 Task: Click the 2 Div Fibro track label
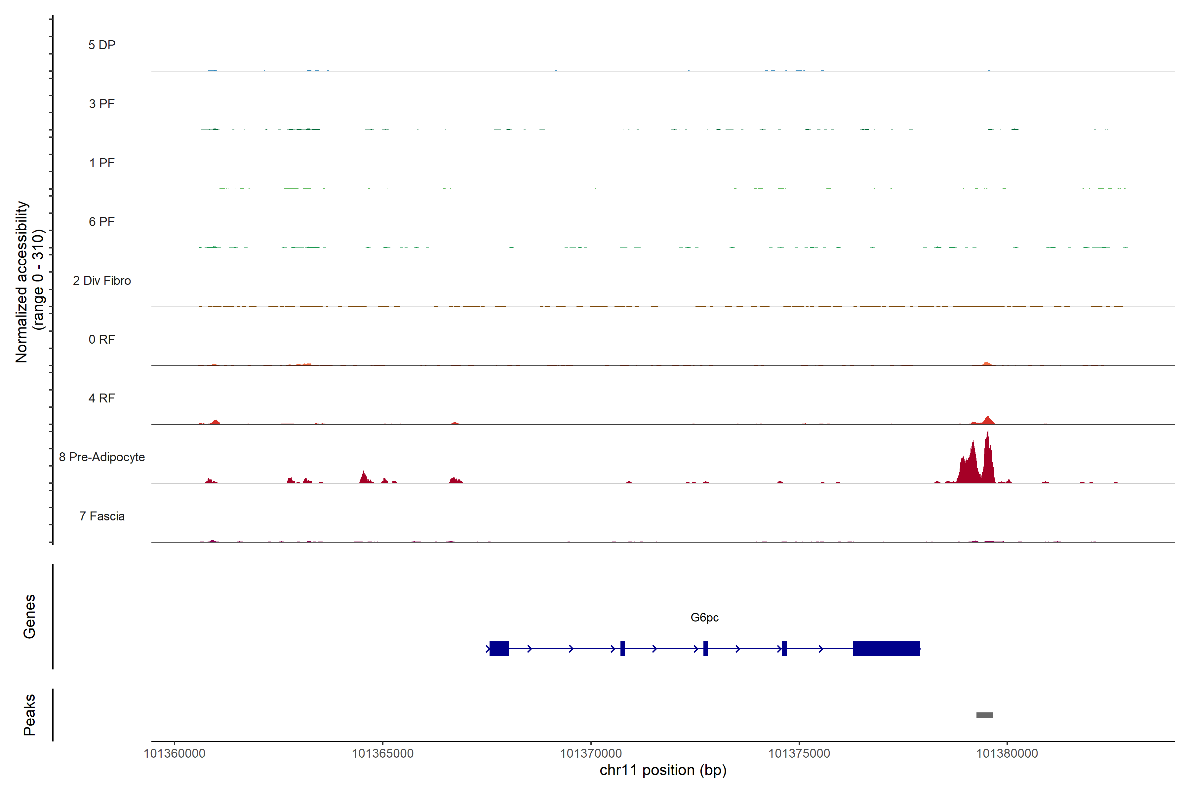coord(102,281)
